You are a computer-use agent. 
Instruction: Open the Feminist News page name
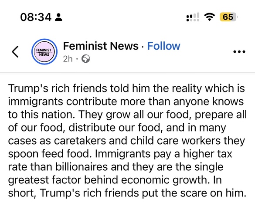(101, 46)
